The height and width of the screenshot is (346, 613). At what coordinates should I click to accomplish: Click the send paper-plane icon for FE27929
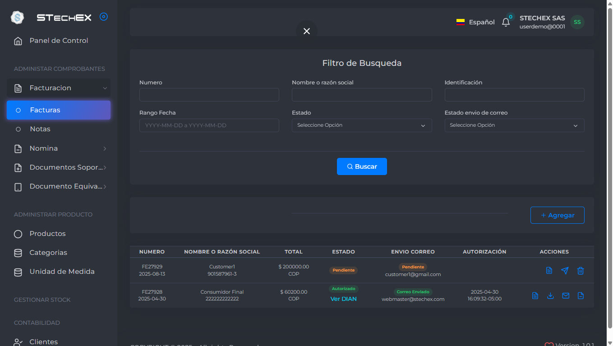565,271
